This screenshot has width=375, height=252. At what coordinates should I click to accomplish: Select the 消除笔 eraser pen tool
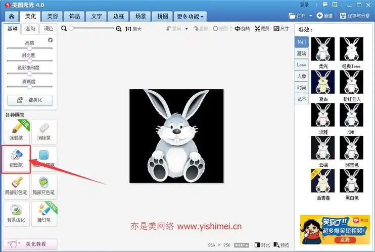[44, 131]
